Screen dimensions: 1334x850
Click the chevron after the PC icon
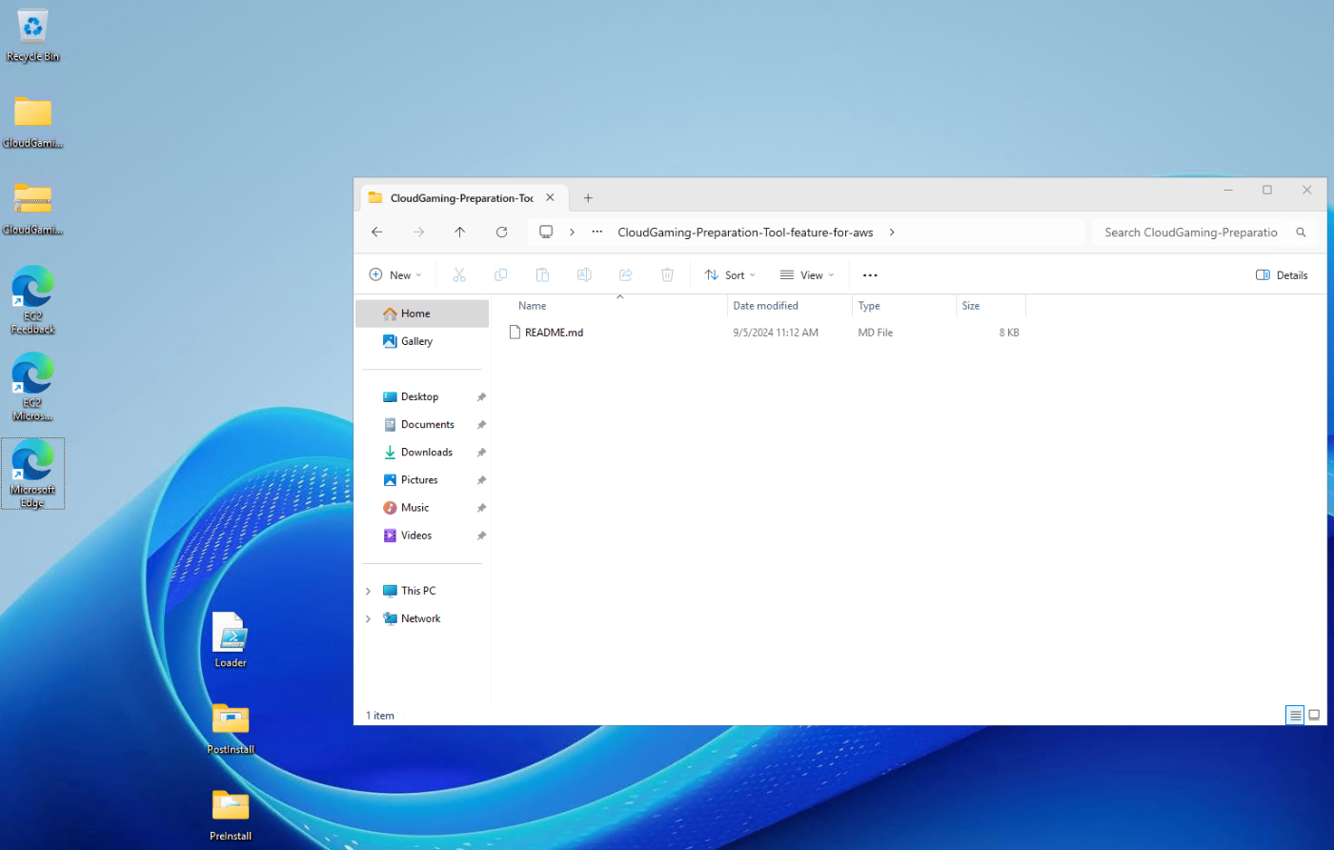[x=572, y=233]
